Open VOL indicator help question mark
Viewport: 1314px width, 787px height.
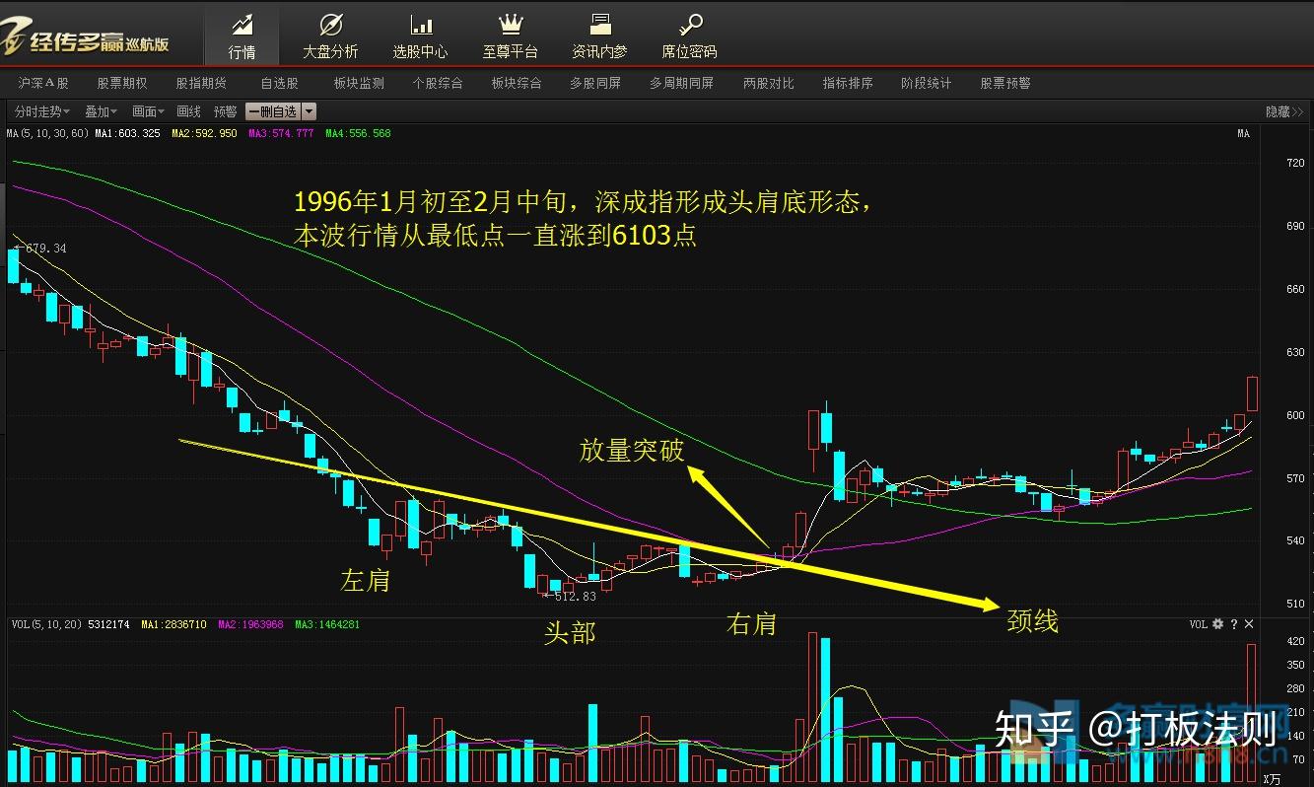click(1233, 624)
